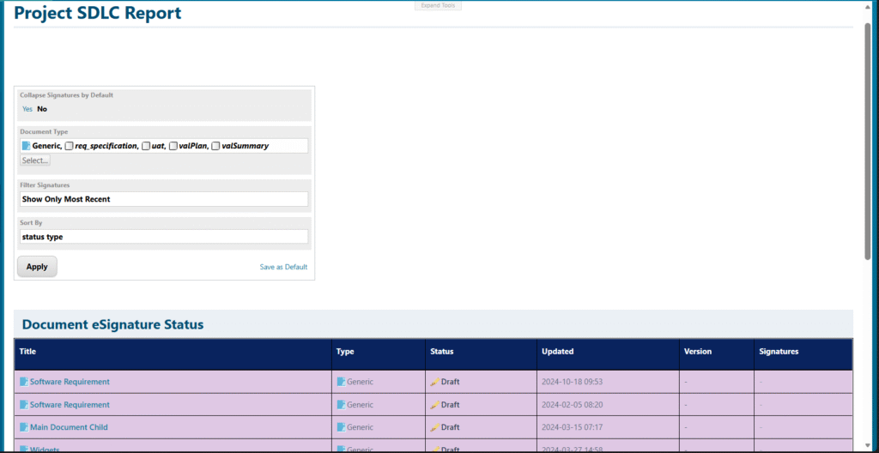This screenshot has height=453, width=879.
Task: Click the icon before uat
Action: coord(146,146)
